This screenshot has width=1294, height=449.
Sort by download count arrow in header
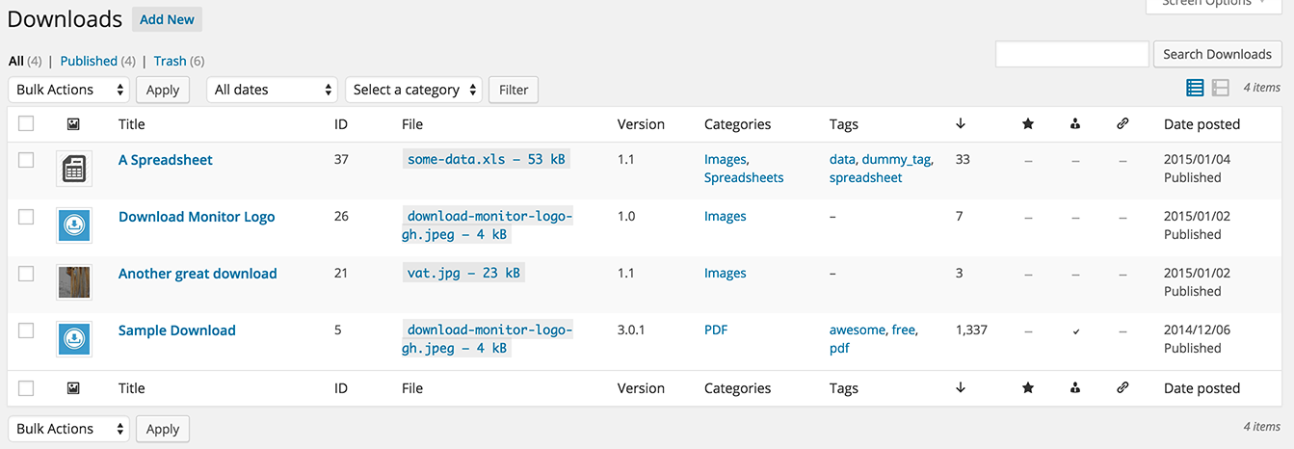961,123
